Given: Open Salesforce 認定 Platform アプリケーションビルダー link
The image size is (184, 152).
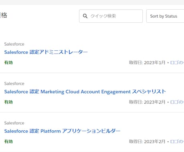Looking at the screenshot, I should click(62, 131).
